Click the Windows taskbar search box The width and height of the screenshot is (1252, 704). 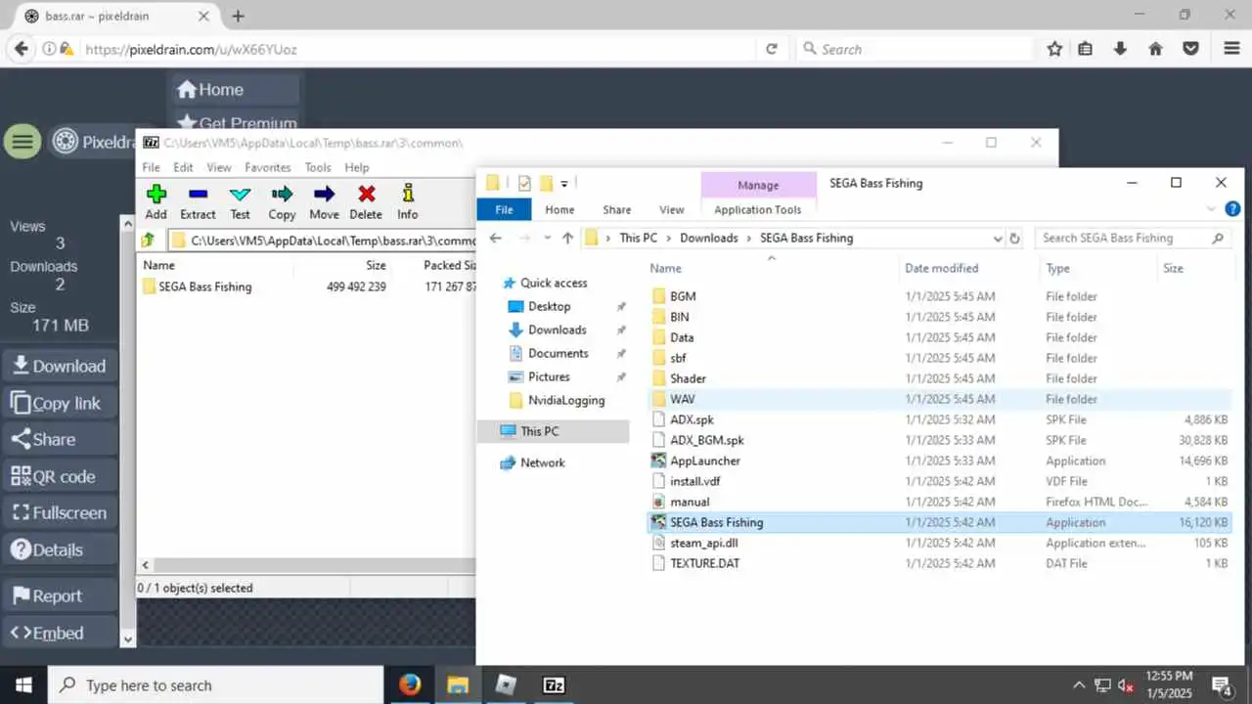click(x=215, y=685)
